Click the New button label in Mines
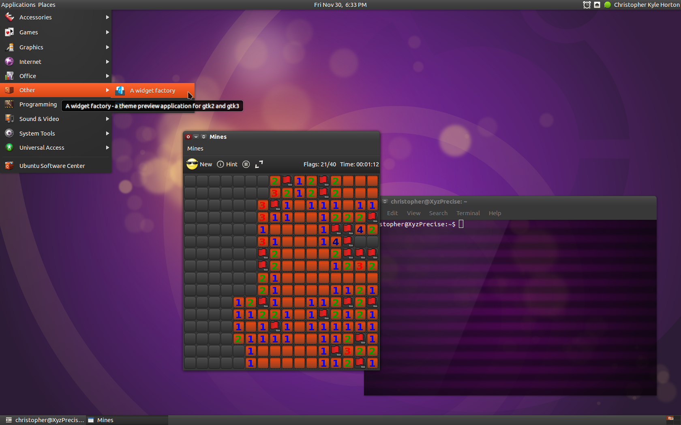681x425 pixels. [206, 164]
